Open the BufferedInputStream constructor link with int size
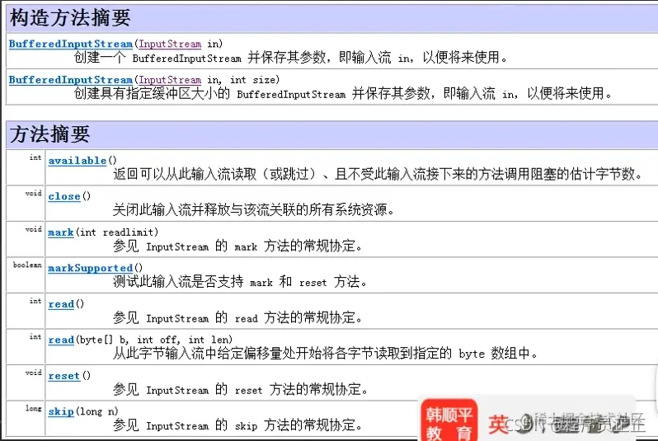Viewport: 658px width, 441px height. point(71,80)
